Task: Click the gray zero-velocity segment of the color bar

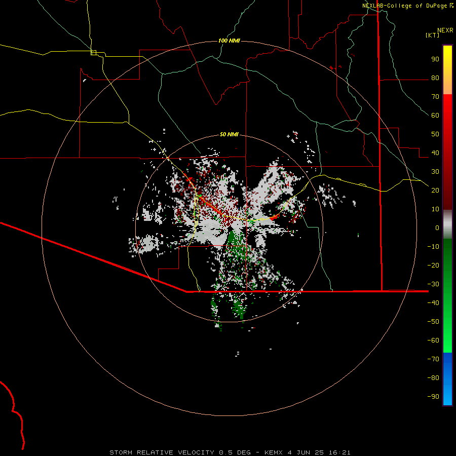Action: [447, 224]
